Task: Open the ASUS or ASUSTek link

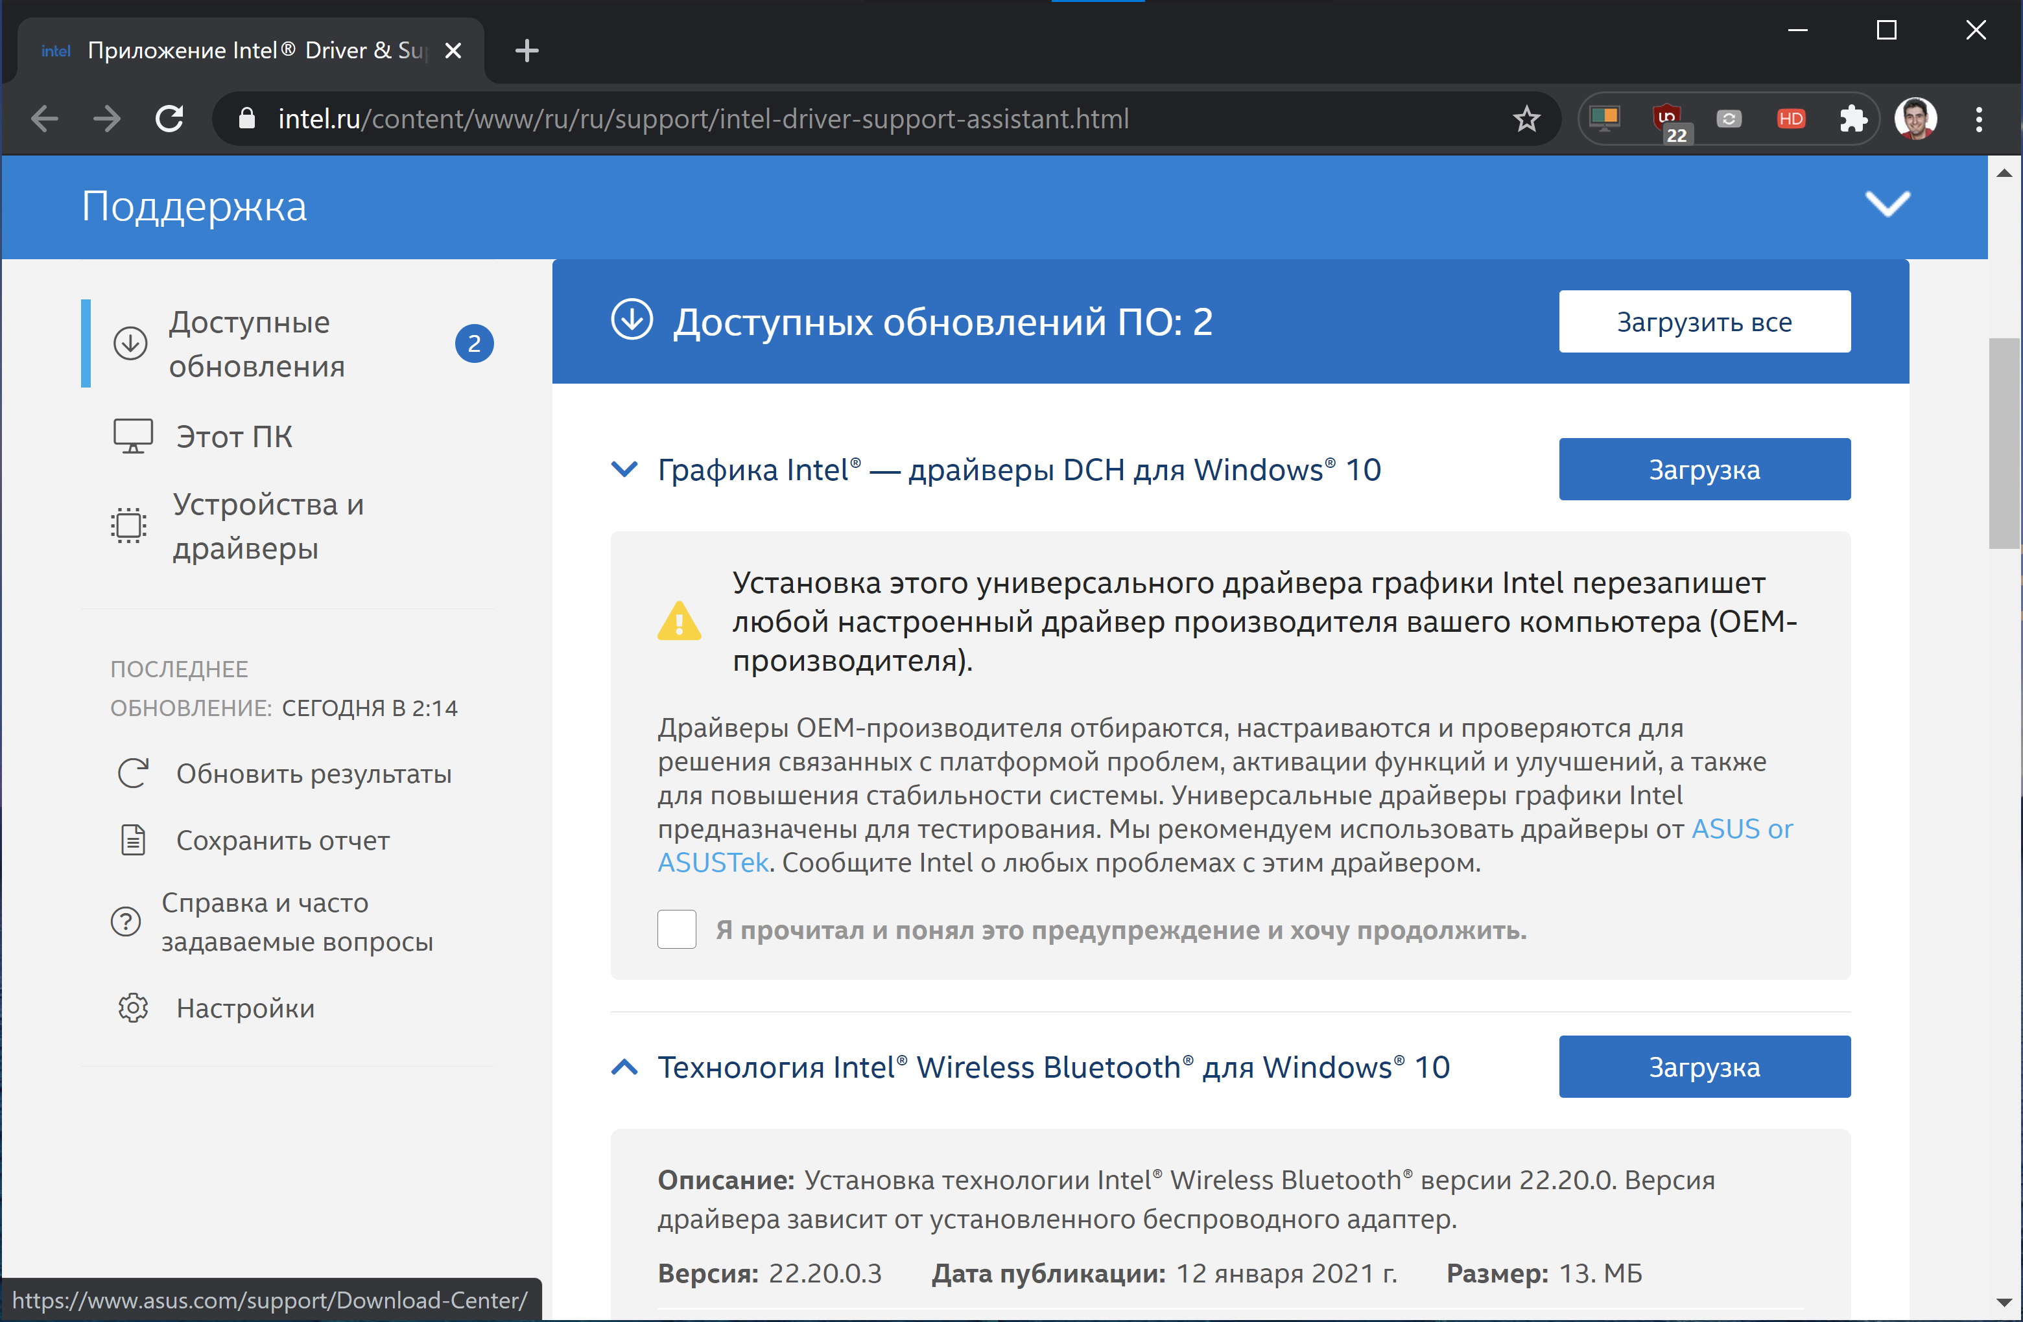Action: point(1742,828)
